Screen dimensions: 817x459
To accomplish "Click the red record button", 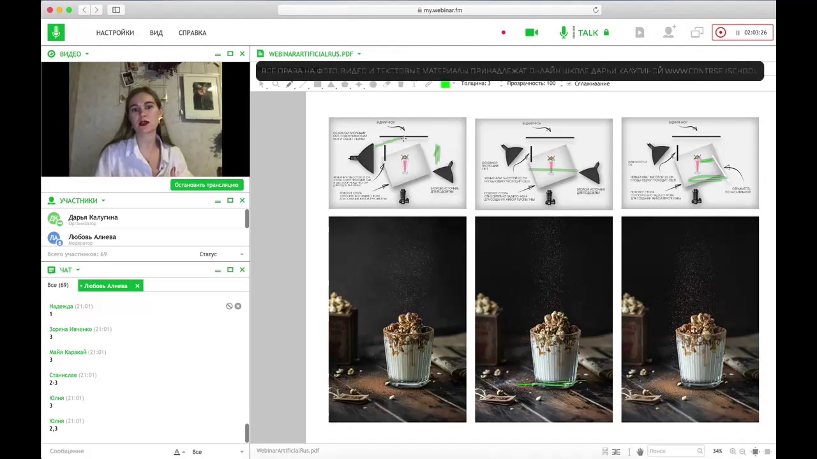I will tap(721, 33).
